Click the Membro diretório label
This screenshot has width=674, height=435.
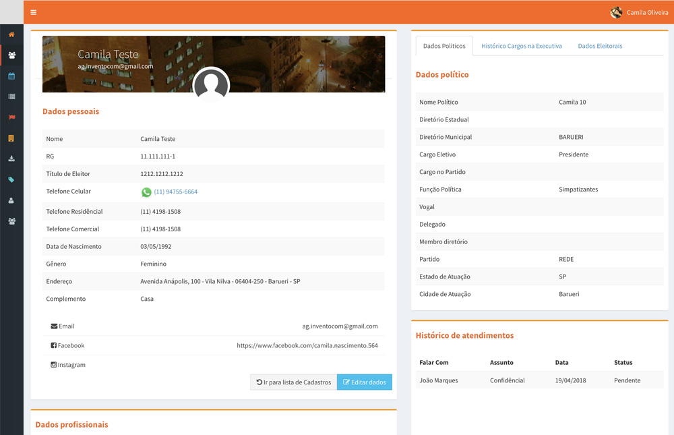pyautogui.click(x=443, y=242)
